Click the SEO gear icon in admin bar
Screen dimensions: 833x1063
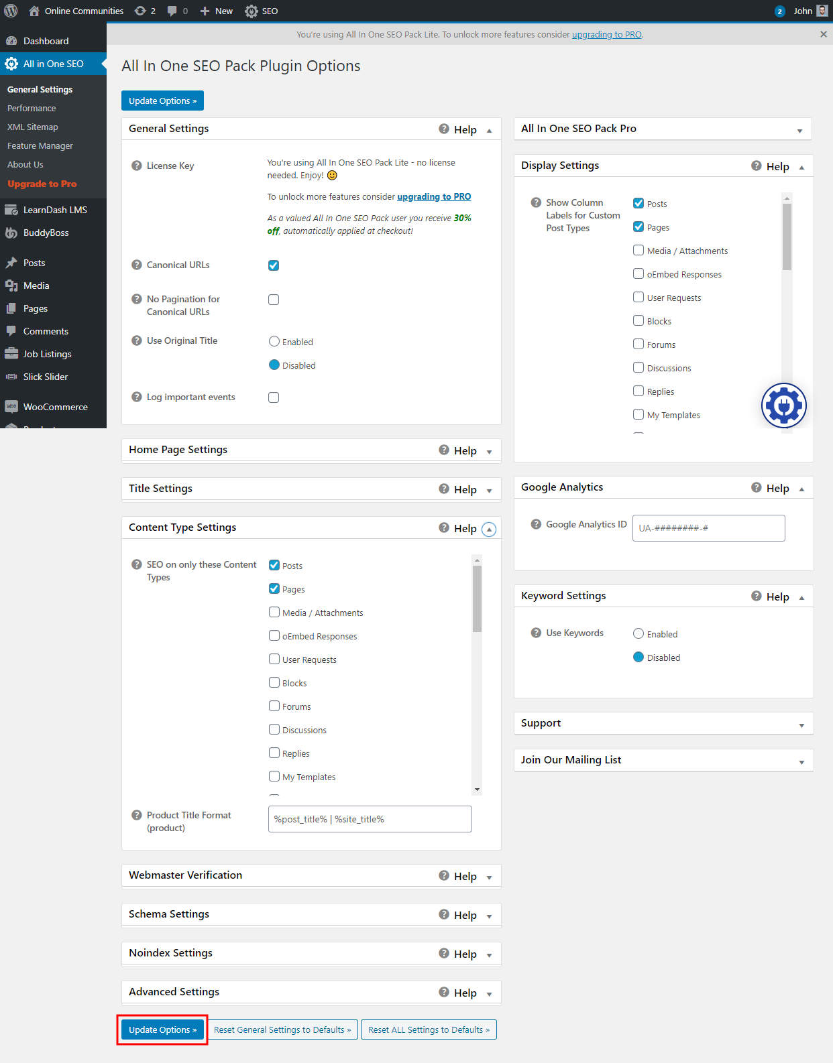point(252,11)
